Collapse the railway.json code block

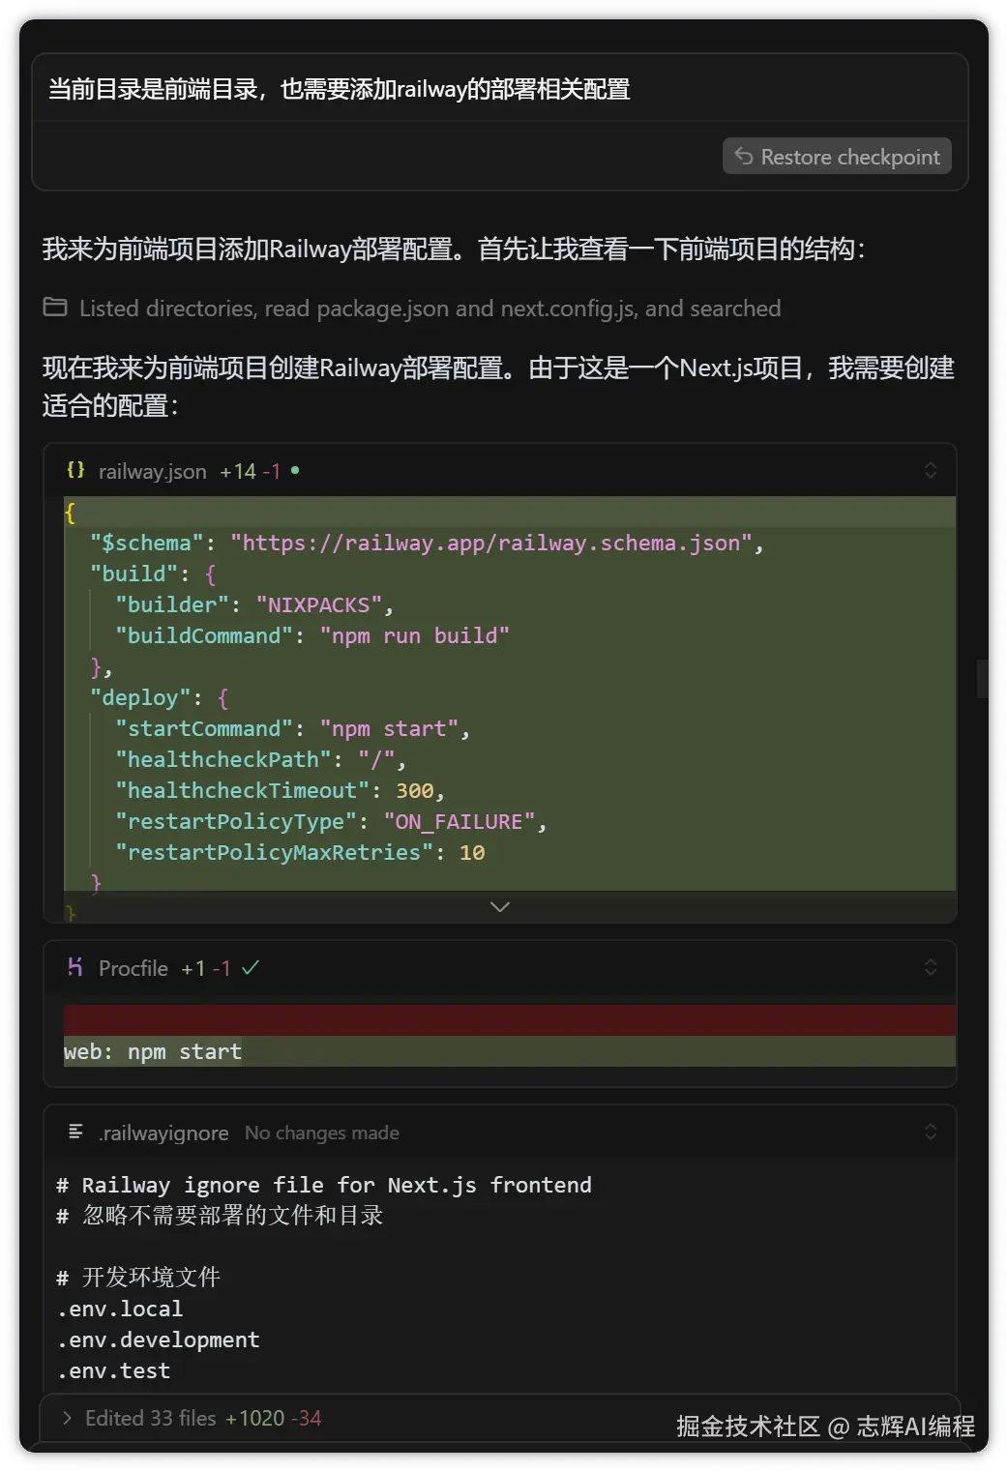coord(930,470)
